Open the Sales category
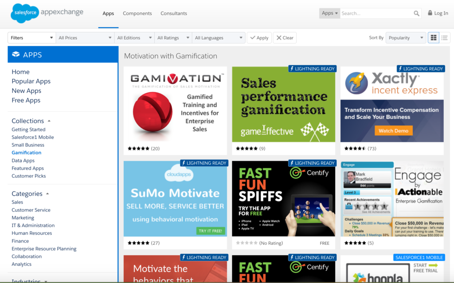This screenshot has width=454, height=283. tap(17, 202)
